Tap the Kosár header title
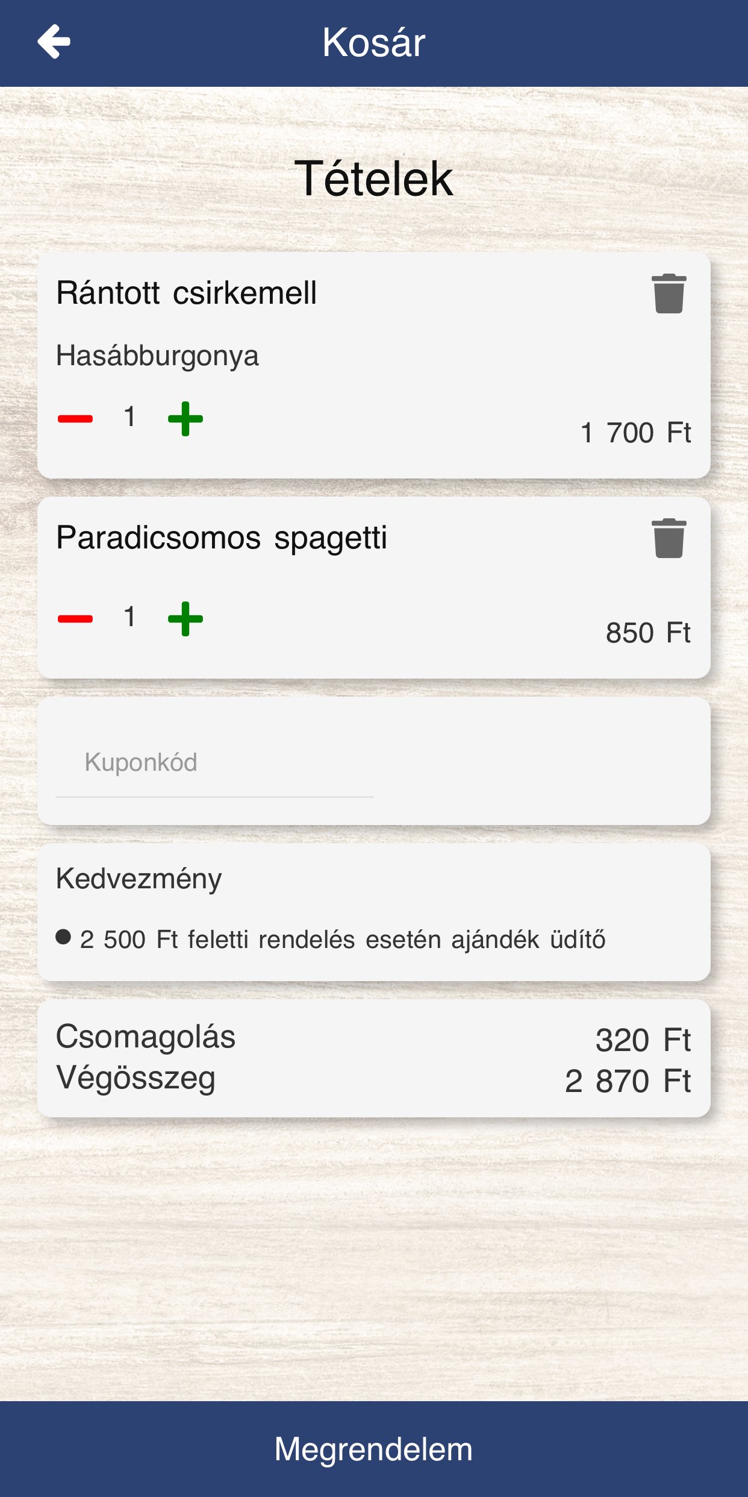Viewport: 748px width, 1497px height. [x=373, y=43]
